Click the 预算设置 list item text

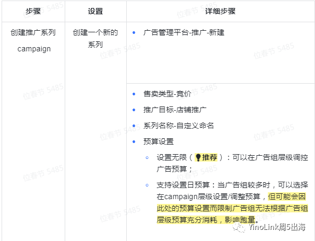[x=159, y=141]
